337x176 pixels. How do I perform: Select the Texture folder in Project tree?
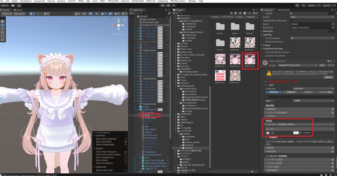pyautogui.click(x=189, y=148)
